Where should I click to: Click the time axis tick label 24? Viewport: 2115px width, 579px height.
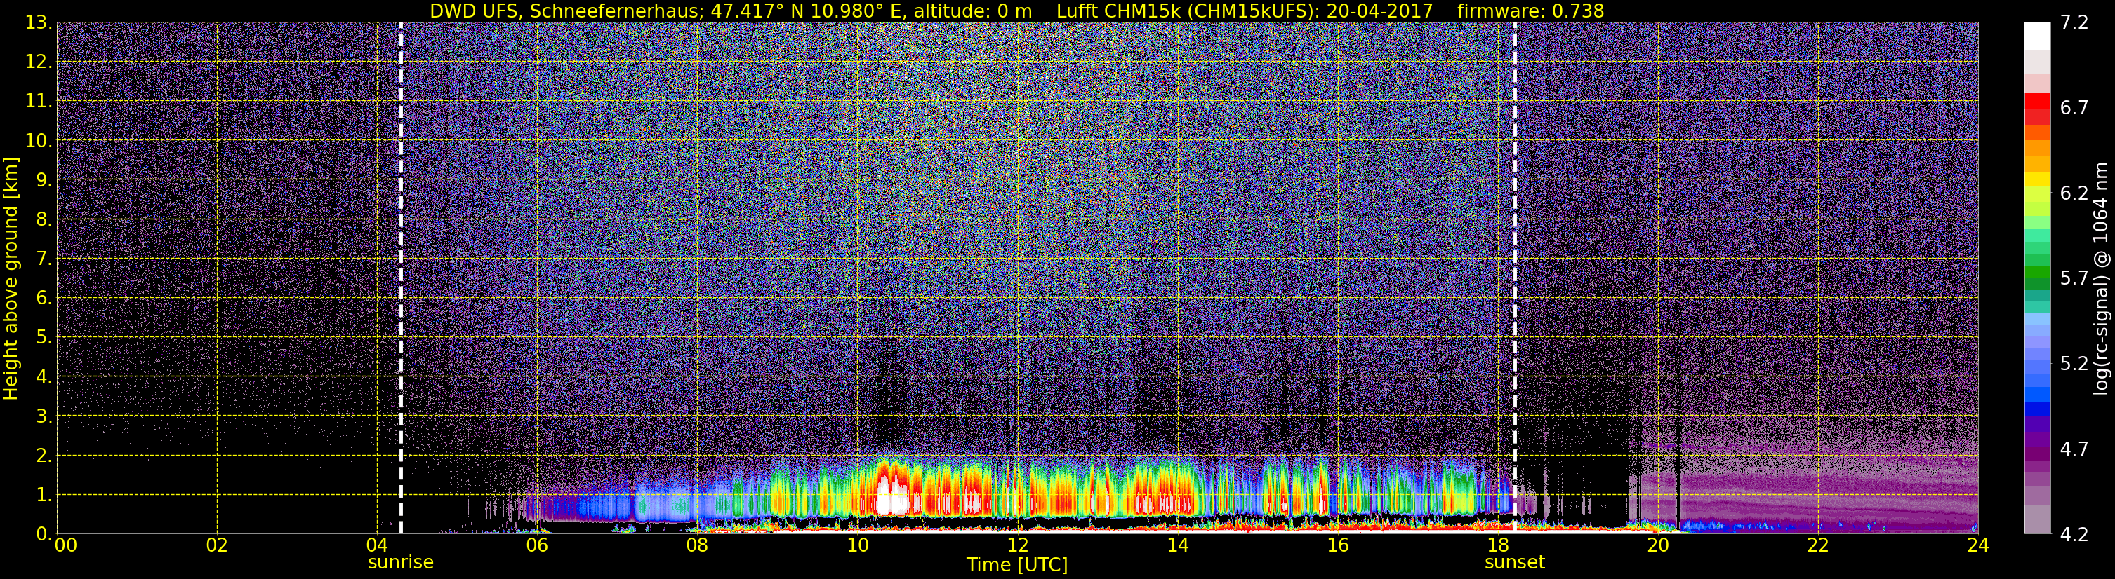[1978, 545]
